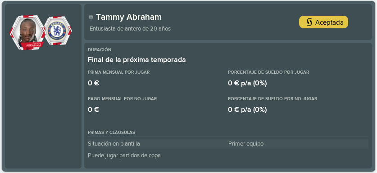The width and height of the screenshot is (377, 173).
Task: Select the Situación en plantilla row
Action: coord(228,144)
